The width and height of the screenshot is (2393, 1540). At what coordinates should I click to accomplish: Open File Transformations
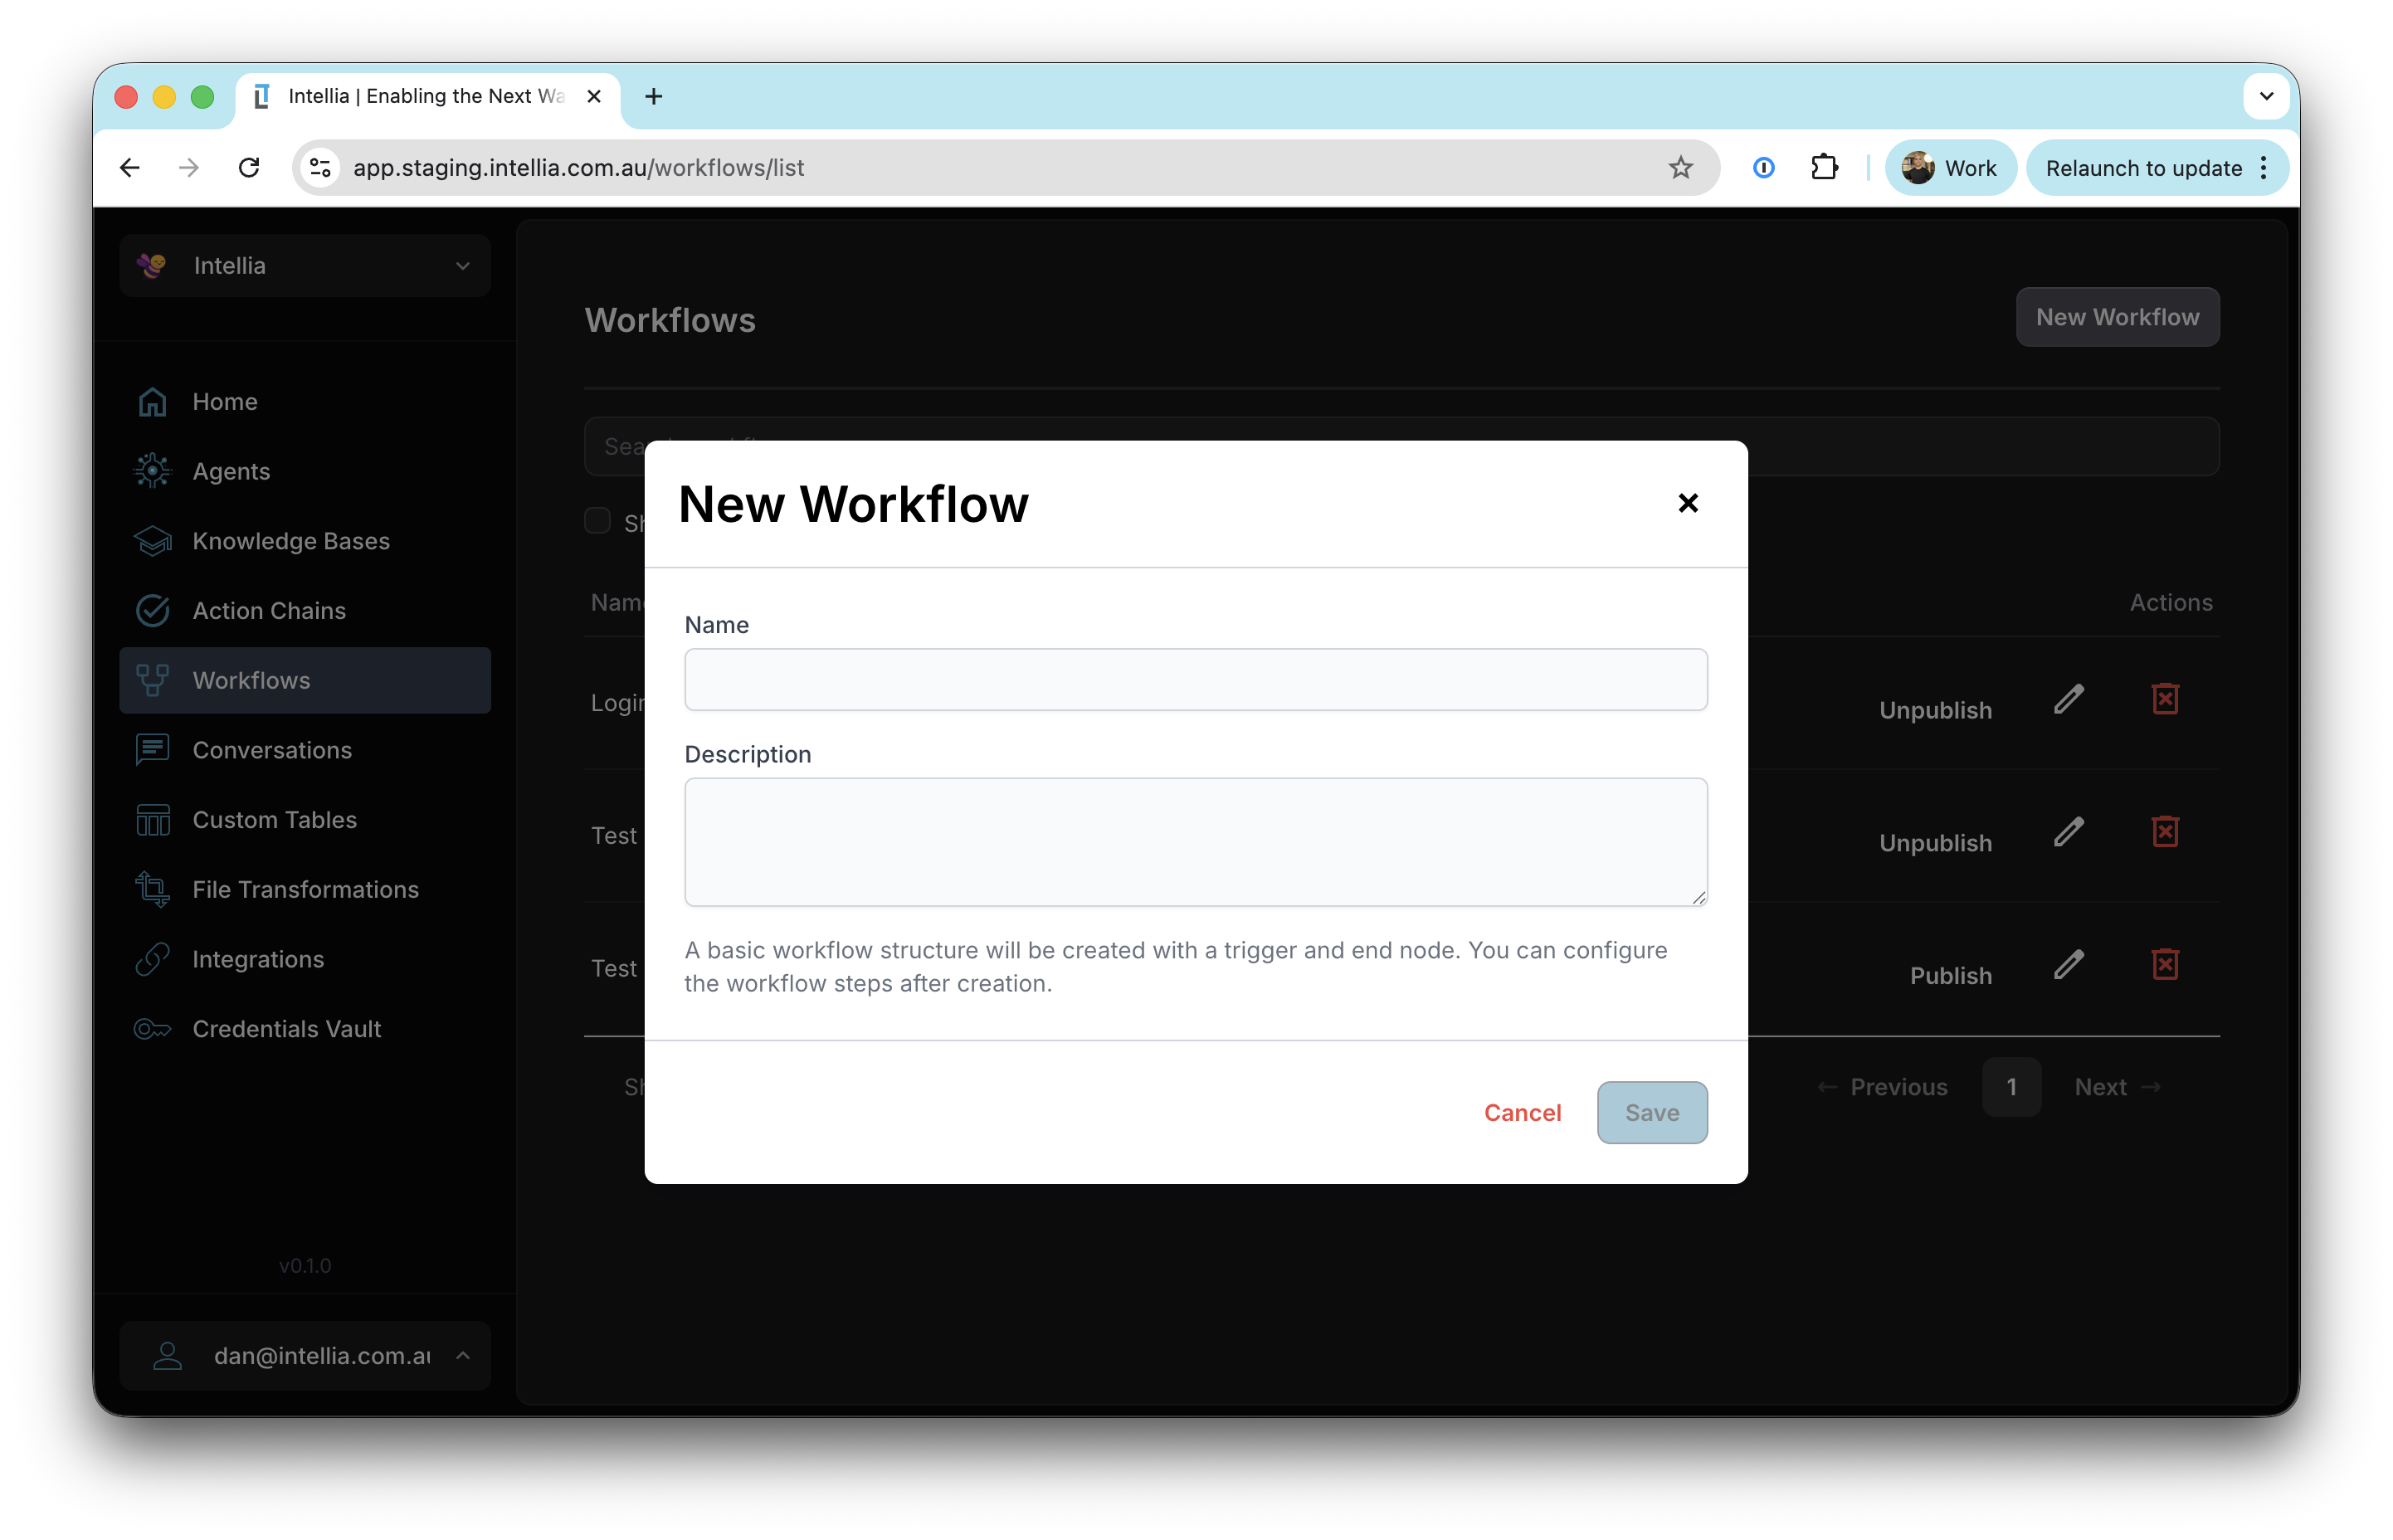(x=305, y=889)
